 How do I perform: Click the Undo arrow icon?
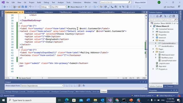point(30,7)
